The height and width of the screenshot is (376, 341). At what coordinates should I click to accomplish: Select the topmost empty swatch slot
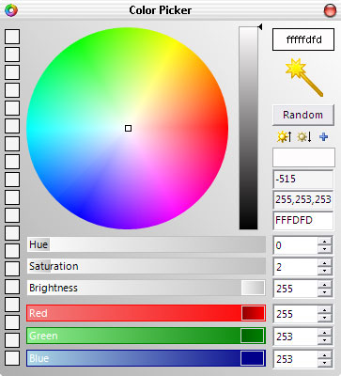tap(12, 37)
